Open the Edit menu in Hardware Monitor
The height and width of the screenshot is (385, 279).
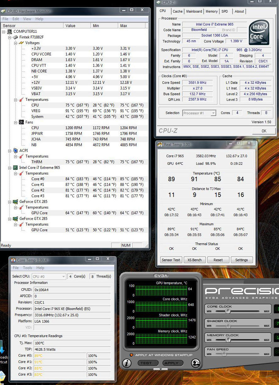click(16, 19)
